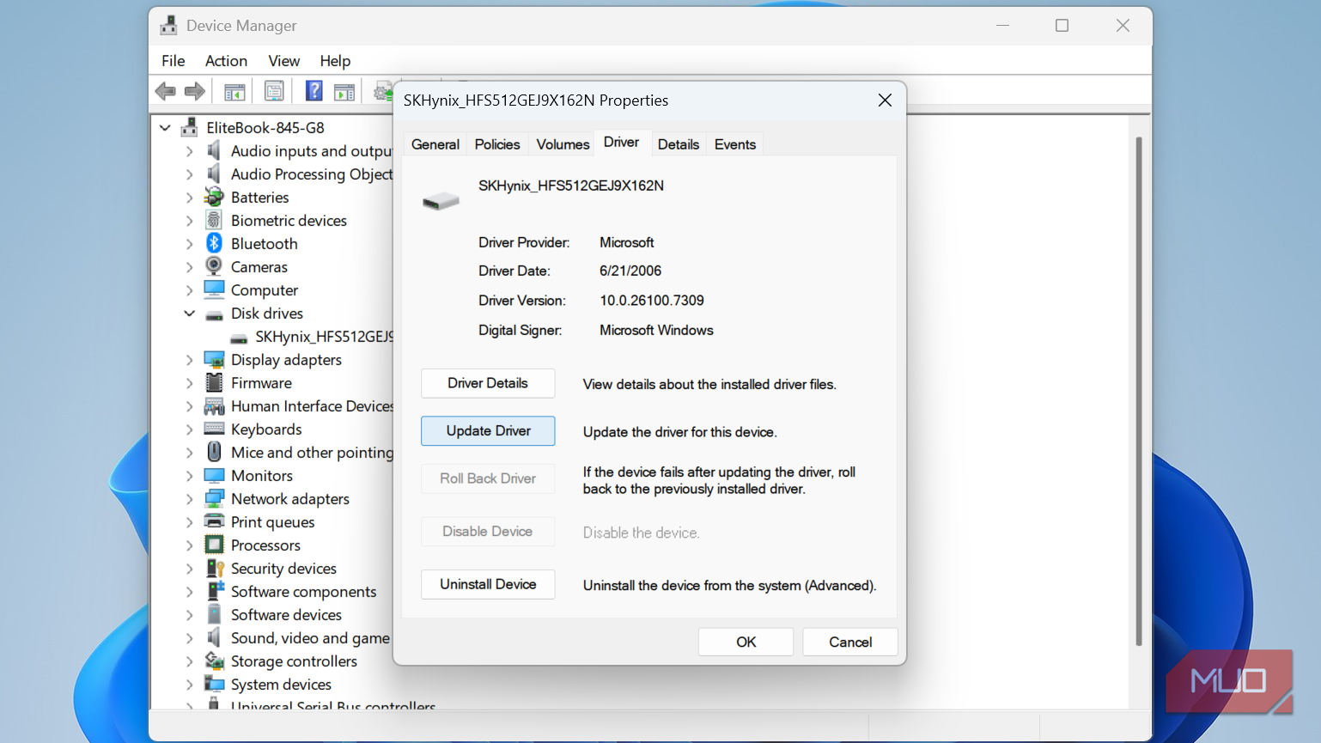1321x743 pixels.
Task: Collapse the EliteBook-845-G8 root node
Action: (165, 128)
